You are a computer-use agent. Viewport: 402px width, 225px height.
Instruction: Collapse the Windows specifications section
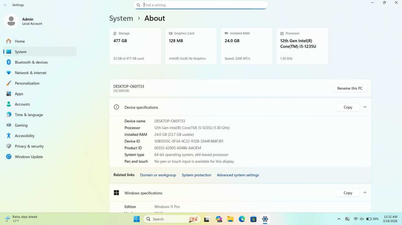[x=365, y=193]
